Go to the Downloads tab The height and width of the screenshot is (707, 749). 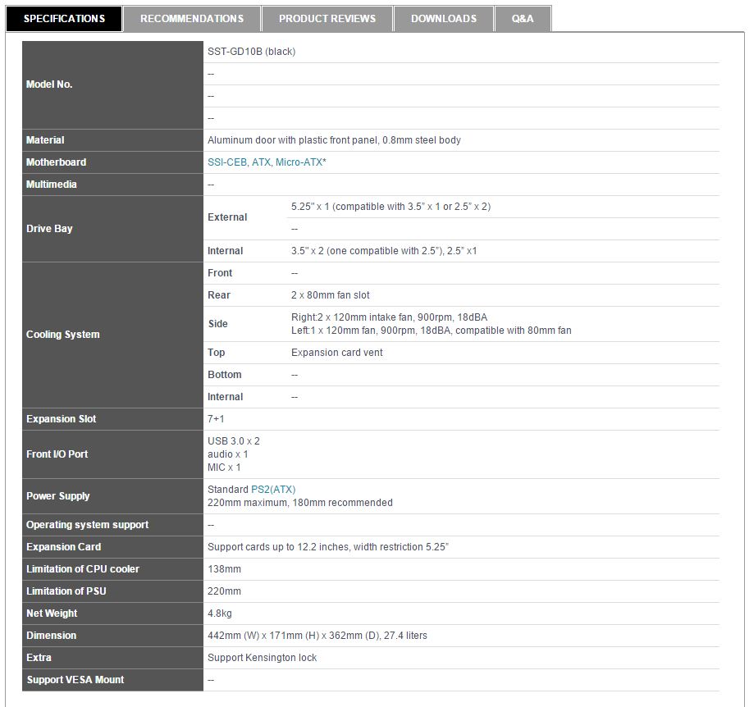[443, 18]
